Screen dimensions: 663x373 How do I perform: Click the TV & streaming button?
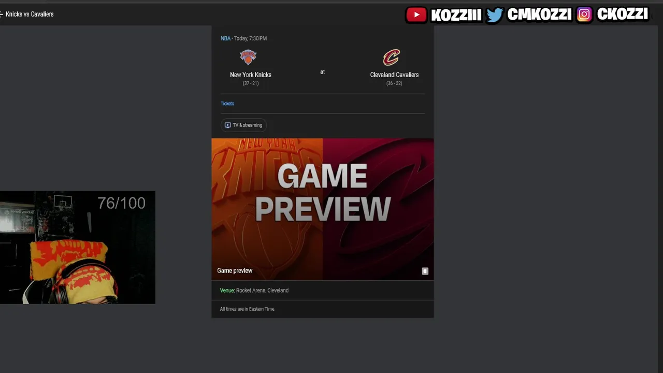coord(243,125)
